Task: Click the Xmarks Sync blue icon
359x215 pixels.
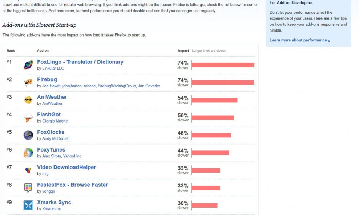Action: pos(28,205)
